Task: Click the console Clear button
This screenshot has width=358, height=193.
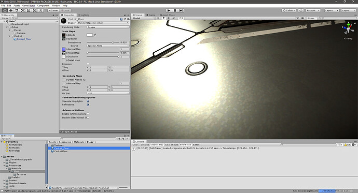Action: coord(135,145)
